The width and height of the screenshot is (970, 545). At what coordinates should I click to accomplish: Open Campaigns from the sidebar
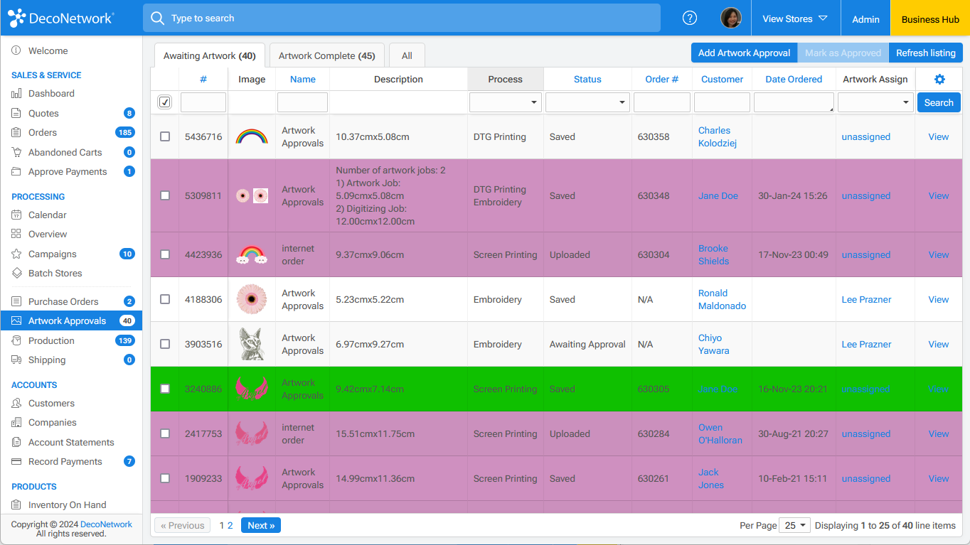[x=52, y=254]
